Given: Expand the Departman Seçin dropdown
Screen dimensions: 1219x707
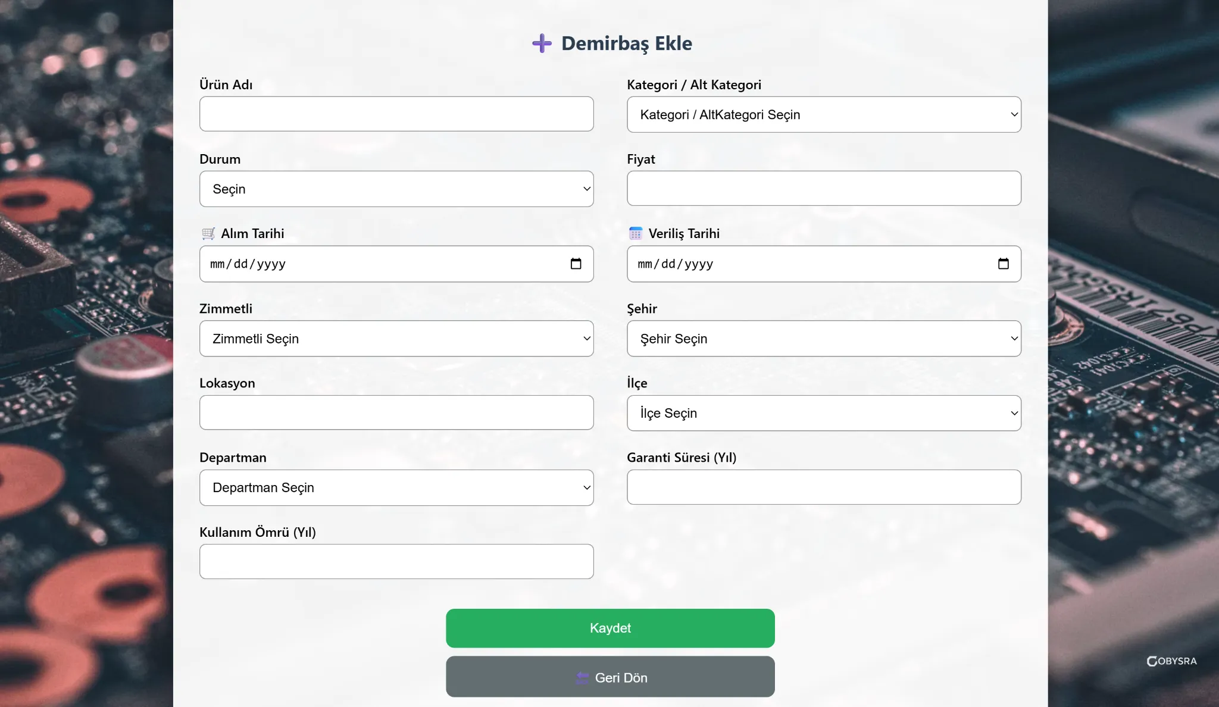Looking at the screenshot, I should pos(396,488).
